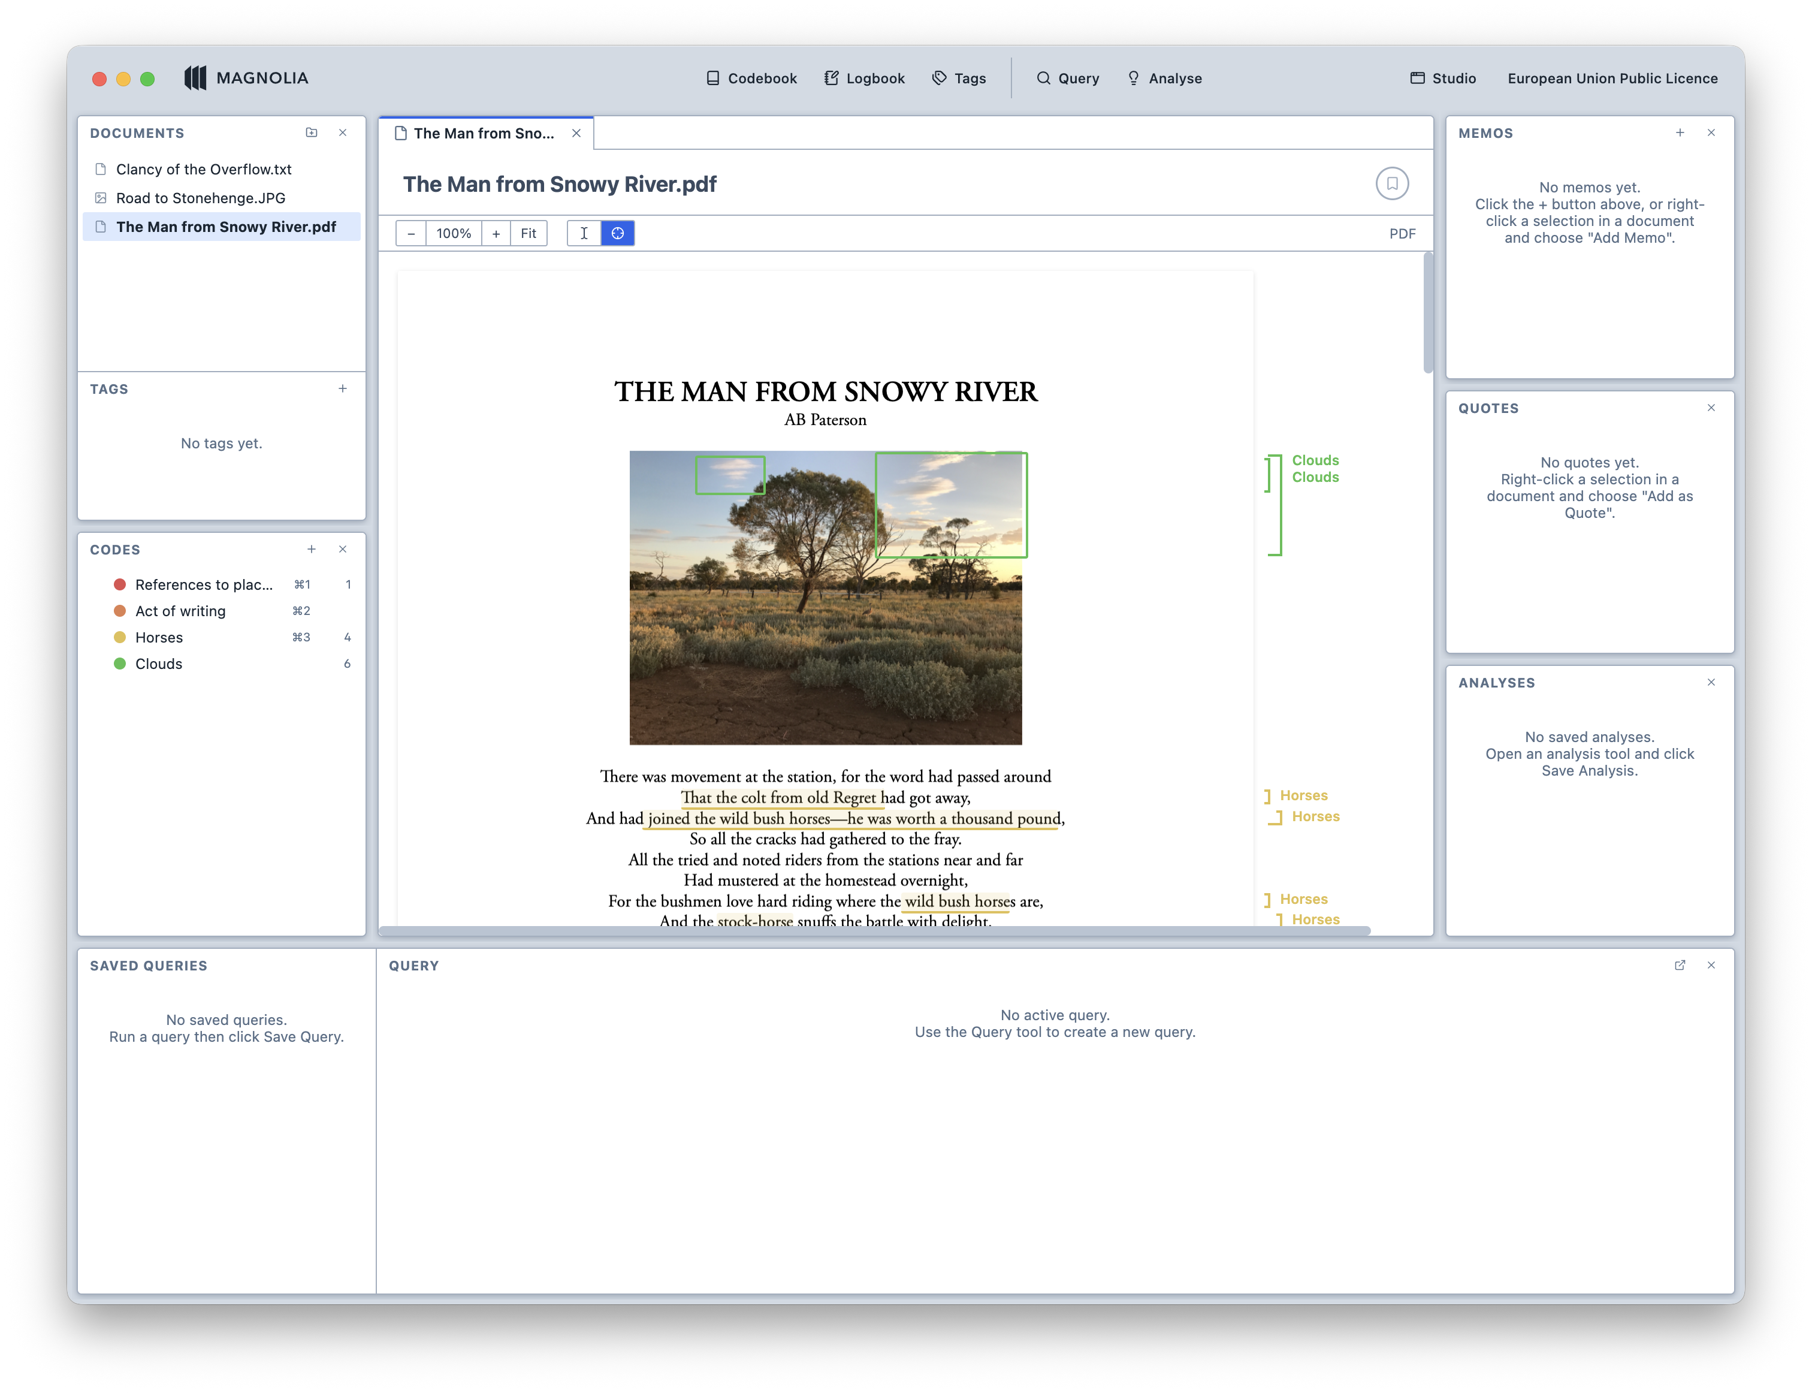
Task: Select the Horses code
Action: coord(221,638)
